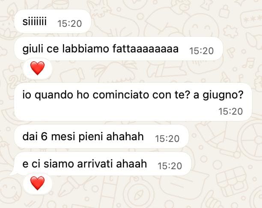The height and width of the screenshot is (208, 262).
Task: Select the 'dai 6 mesi pieni ahahah' message
Action: [101, 136]
